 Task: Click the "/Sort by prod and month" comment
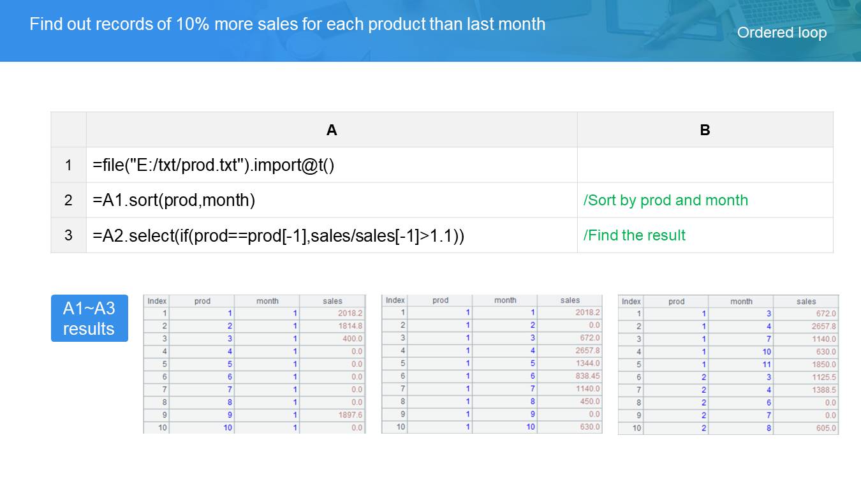tap(665, 200)
